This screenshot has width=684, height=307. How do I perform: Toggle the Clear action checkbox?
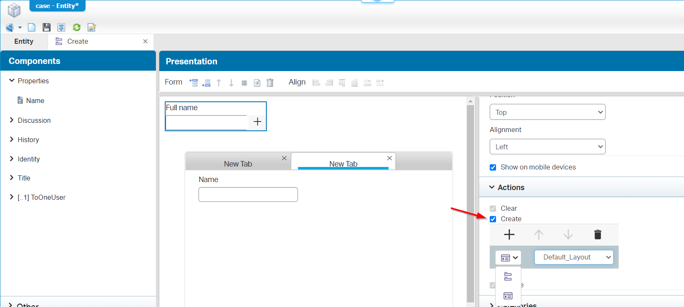493,209
